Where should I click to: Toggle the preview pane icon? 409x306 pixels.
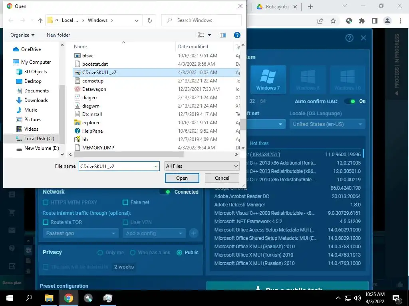(x=223, y=35)
